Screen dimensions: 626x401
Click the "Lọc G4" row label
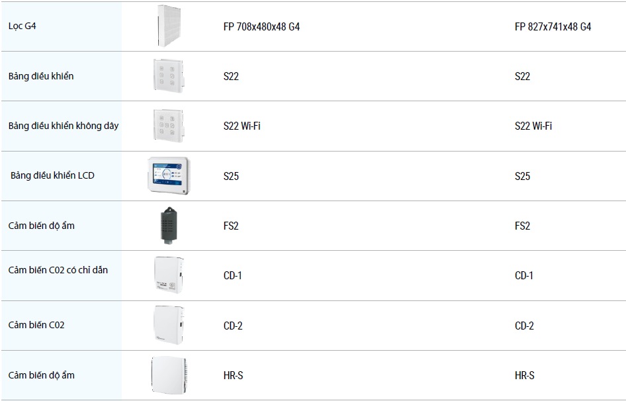(22, 26)
